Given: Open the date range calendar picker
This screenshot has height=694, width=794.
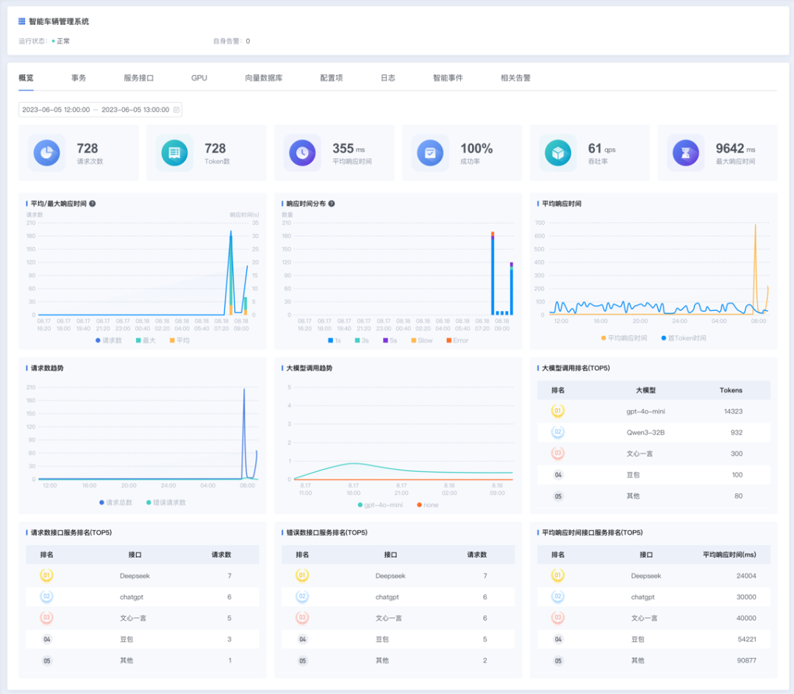Looking at the screenshot, I should 176,110.
